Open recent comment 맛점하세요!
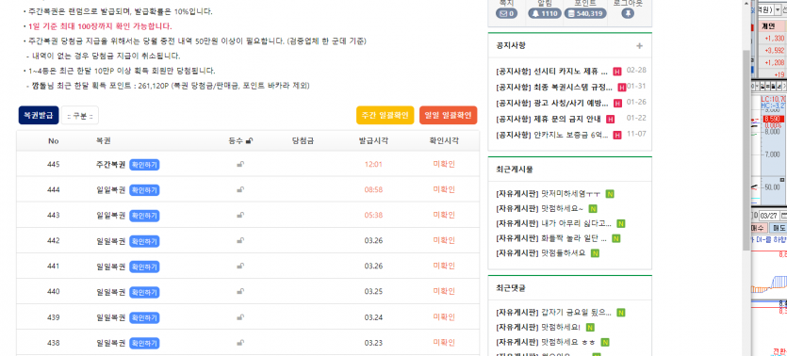 [537, 328]
